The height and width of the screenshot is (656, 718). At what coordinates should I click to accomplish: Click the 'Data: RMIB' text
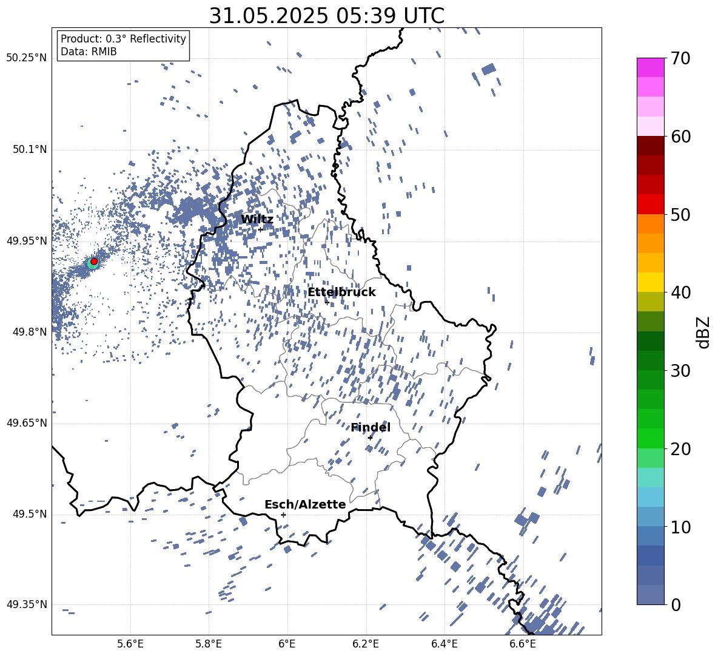coord(89,52)
